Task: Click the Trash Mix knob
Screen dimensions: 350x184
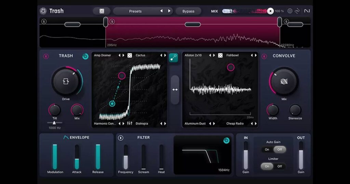Action: pyautogui.click(x=77, y=110)
